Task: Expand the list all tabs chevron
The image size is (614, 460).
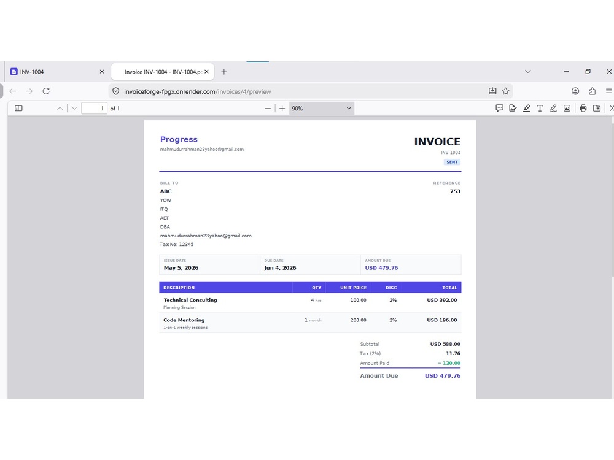Action: (x=528, y=72)
